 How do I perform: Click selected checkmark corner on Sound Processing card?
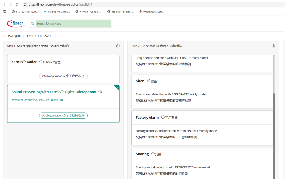click(117, 87)
